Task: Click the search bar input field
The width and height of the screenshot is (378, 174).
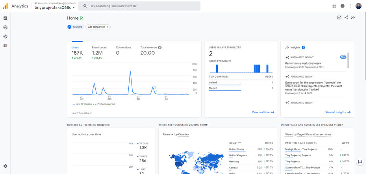Action: coord(142,6)
